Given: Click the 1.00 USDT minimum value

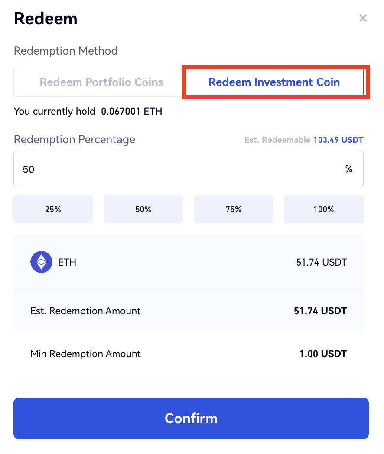Looking at the screenshot, I should click(323, 354).
